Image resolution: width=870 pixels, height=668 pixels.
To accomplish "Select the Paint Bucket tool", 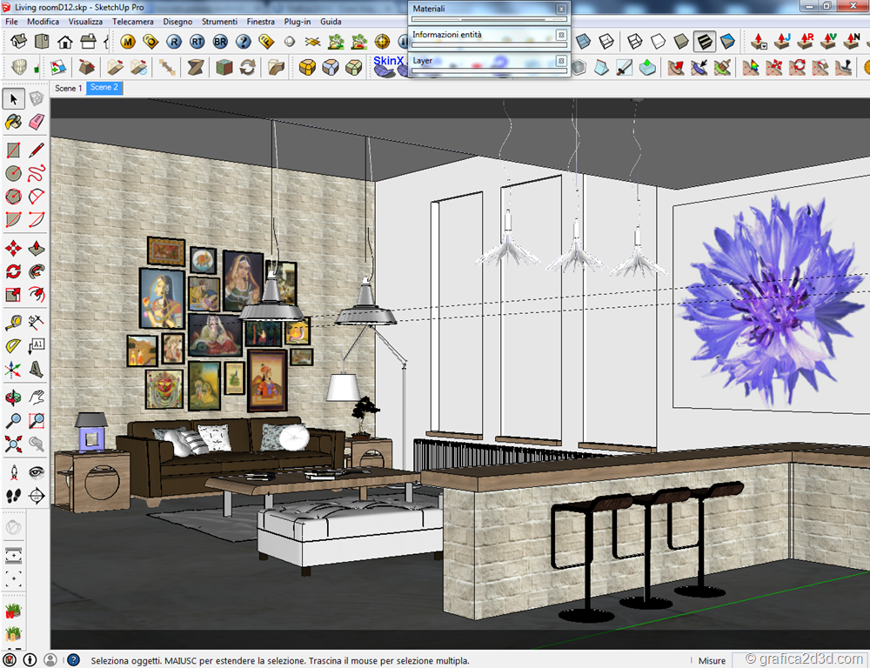I will (x=14, y=122).
